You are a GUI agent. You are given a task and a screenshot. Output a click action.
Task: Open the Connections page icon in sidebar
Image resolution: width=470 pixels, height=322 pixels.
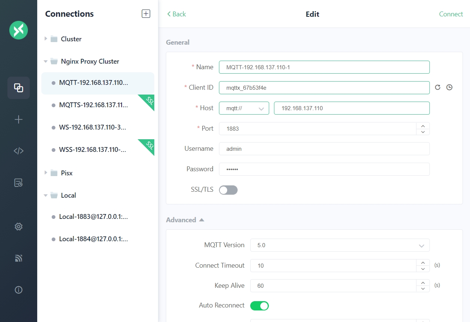pyautogui.click(x=19, y=88)
